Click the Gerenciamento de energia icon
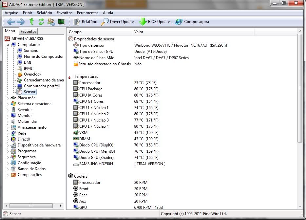306x220 pixels. click(x=20, y=80)
